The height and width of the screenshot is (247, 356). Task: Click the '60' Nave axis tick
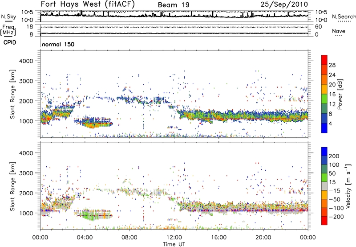(x=318, y=27)
